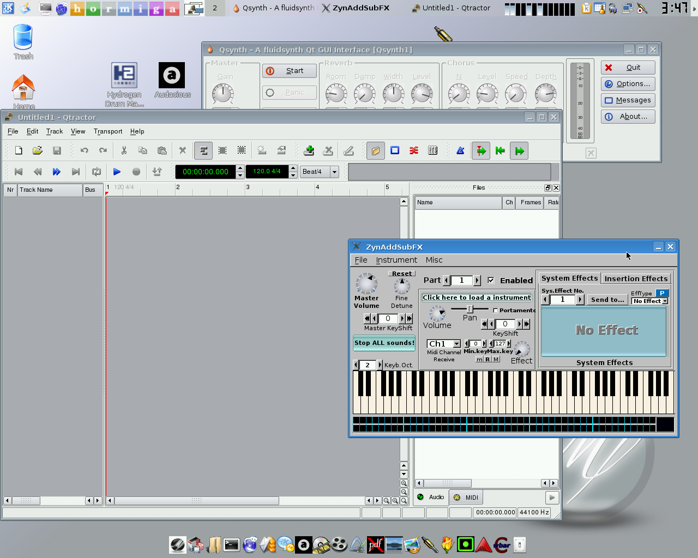Open the Mixer icon in Qtractor toolbar

pyautogui.click(x=433, y=151)
